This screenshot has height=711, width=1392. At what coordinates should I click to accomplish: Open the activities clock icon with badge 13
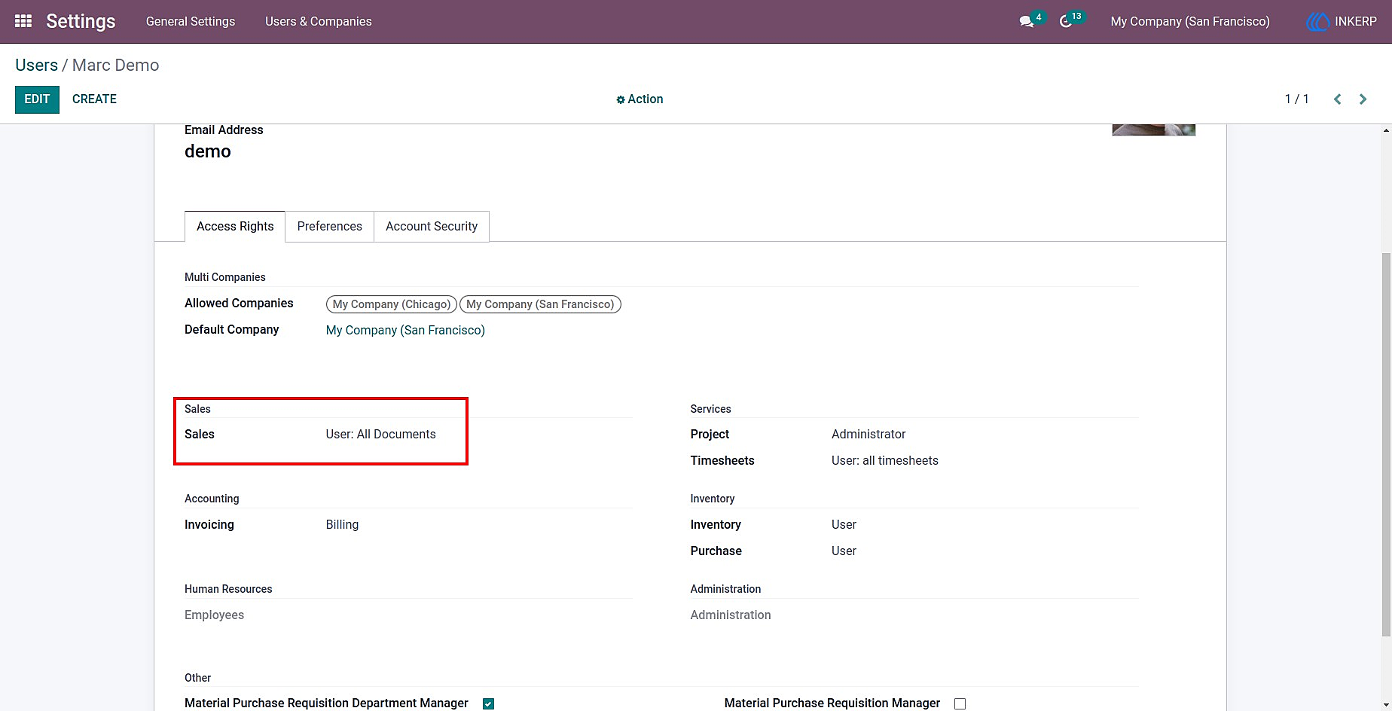[1065, 22]
